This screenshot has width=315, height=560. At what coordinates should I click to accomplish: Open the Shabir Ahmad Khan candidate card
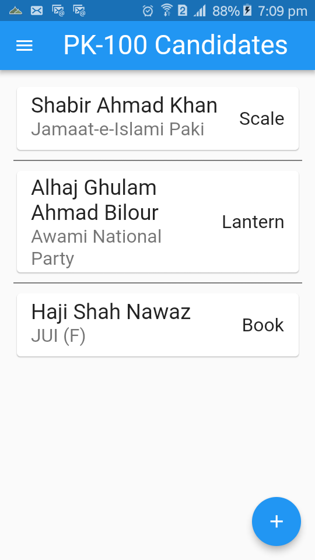(x=157, y=118)
